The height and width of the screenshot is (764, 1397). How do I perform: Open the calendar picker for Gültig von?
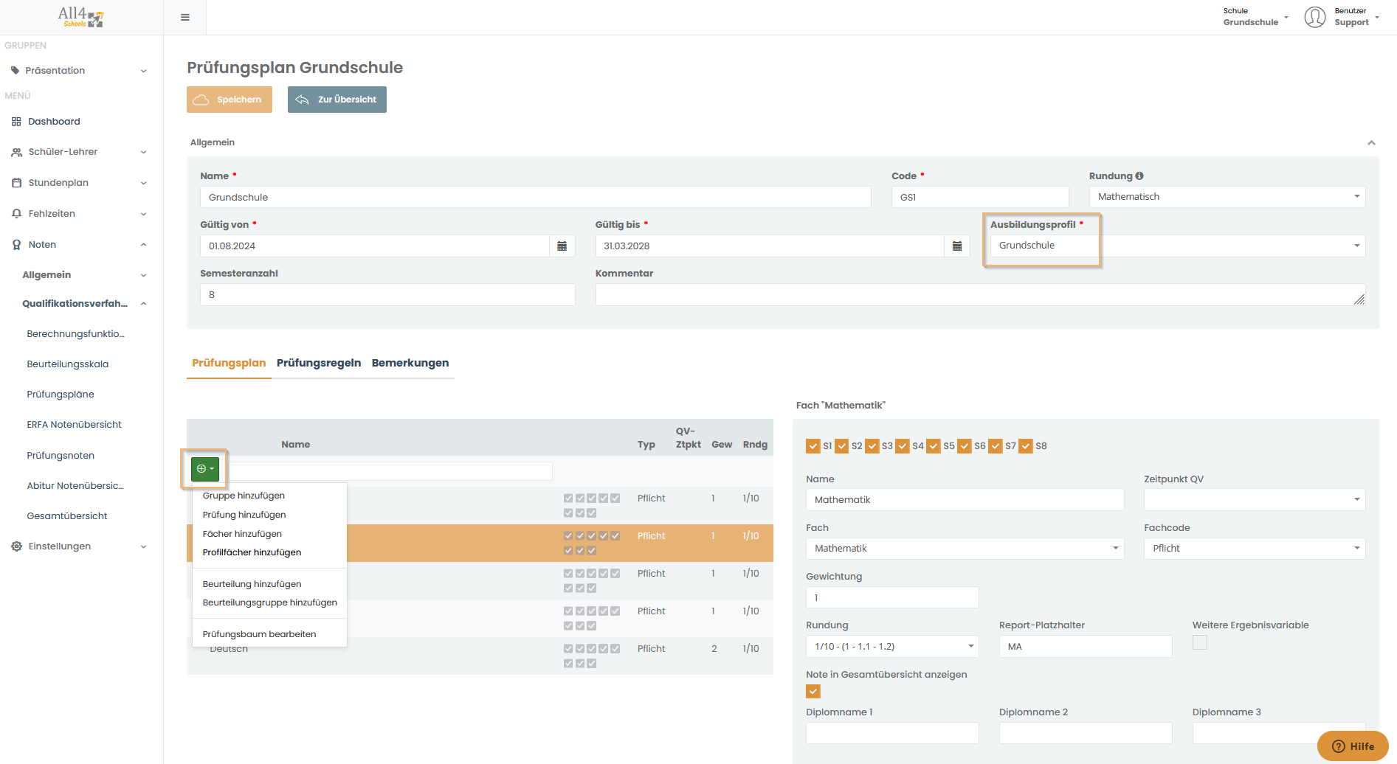click(562, 246)
